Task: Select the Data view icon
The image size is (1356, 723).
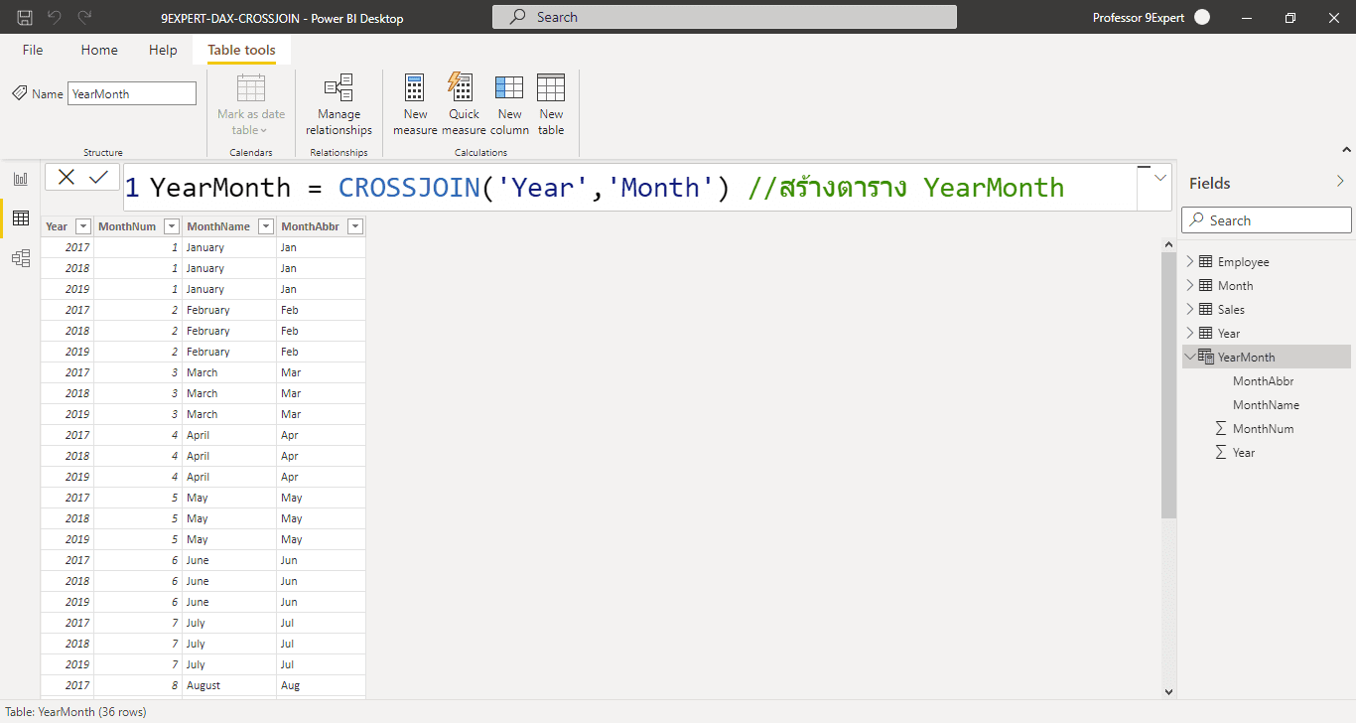Action: click(x=21, y=217)
